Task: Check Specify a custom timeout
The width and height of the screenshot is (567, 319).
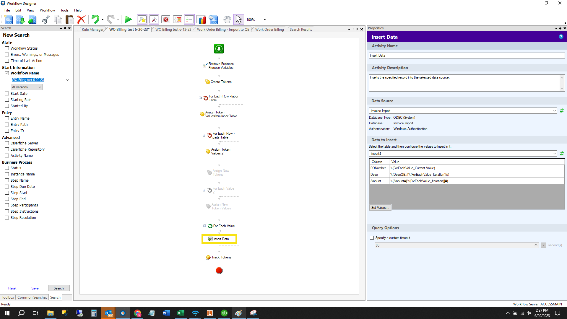Action: coord(372,238)
